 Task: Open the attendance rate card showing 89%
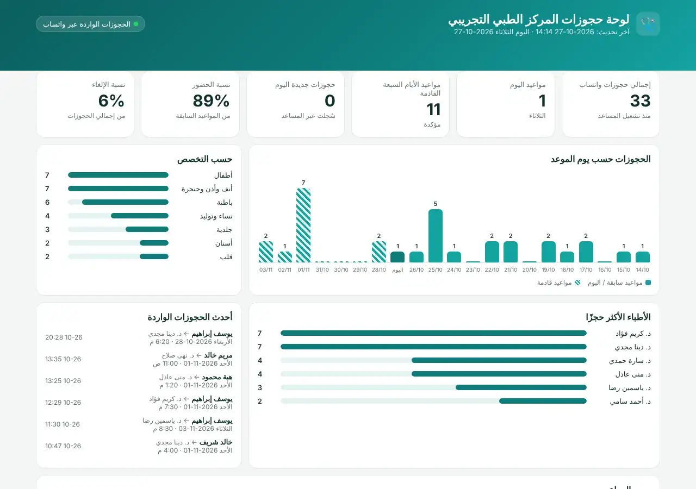coord(190,104)
